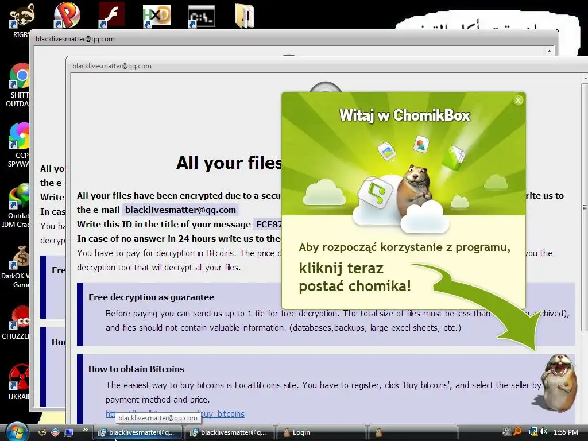Click the highlighted blacklivesmatter@qq.com email address

click(180, 210)
